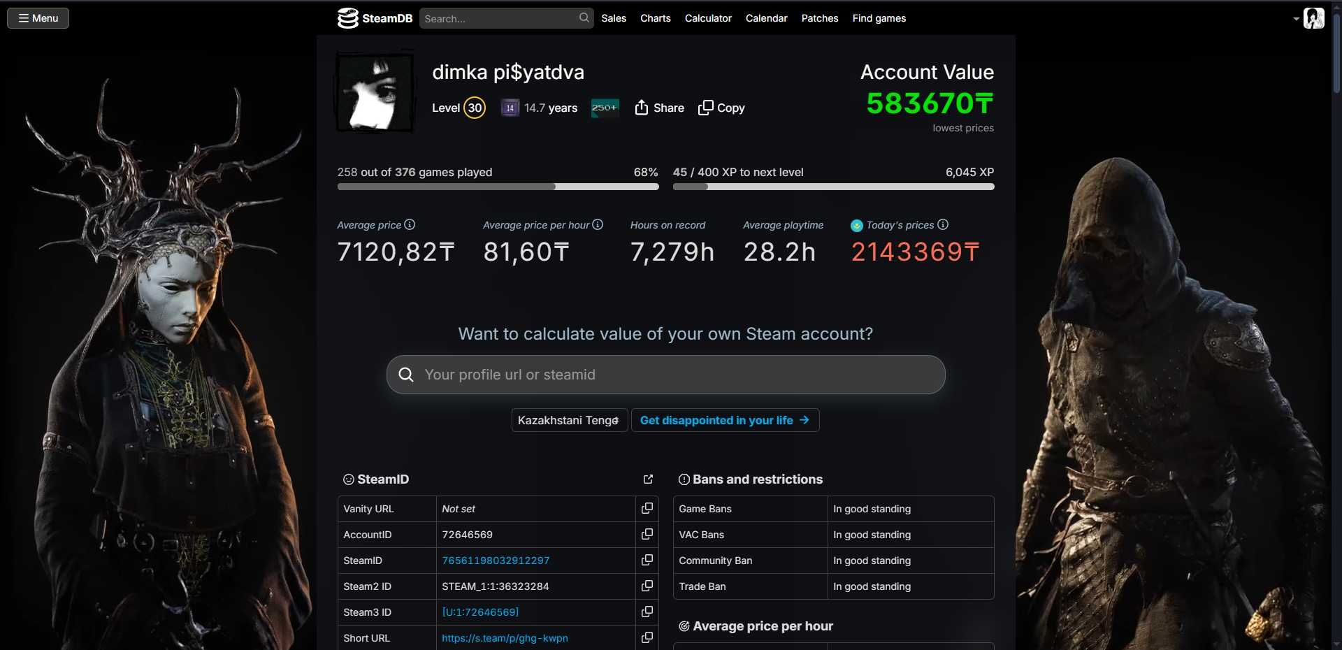Click the magnifier icon in profile search box

(405, 375)
